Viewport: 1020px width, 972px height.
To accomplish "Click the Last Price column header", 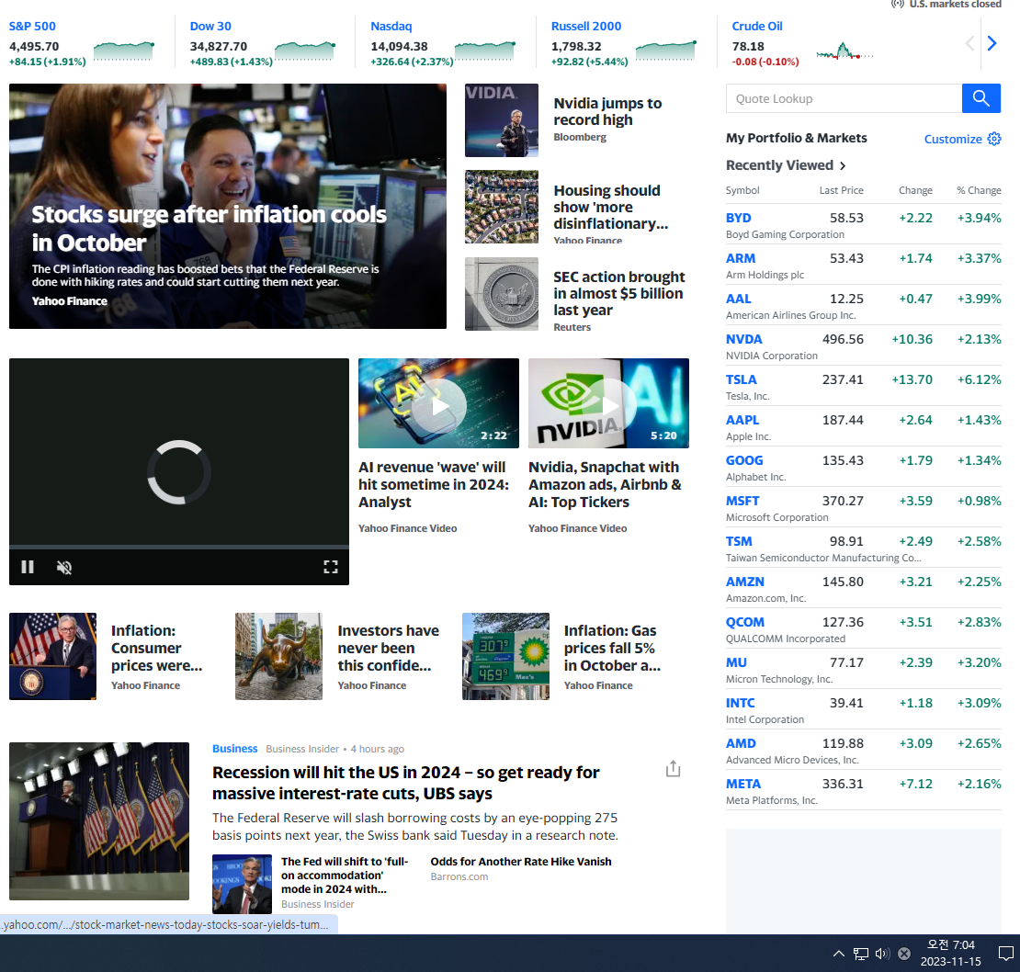I will pyautogui.click(x=841, y=190).
